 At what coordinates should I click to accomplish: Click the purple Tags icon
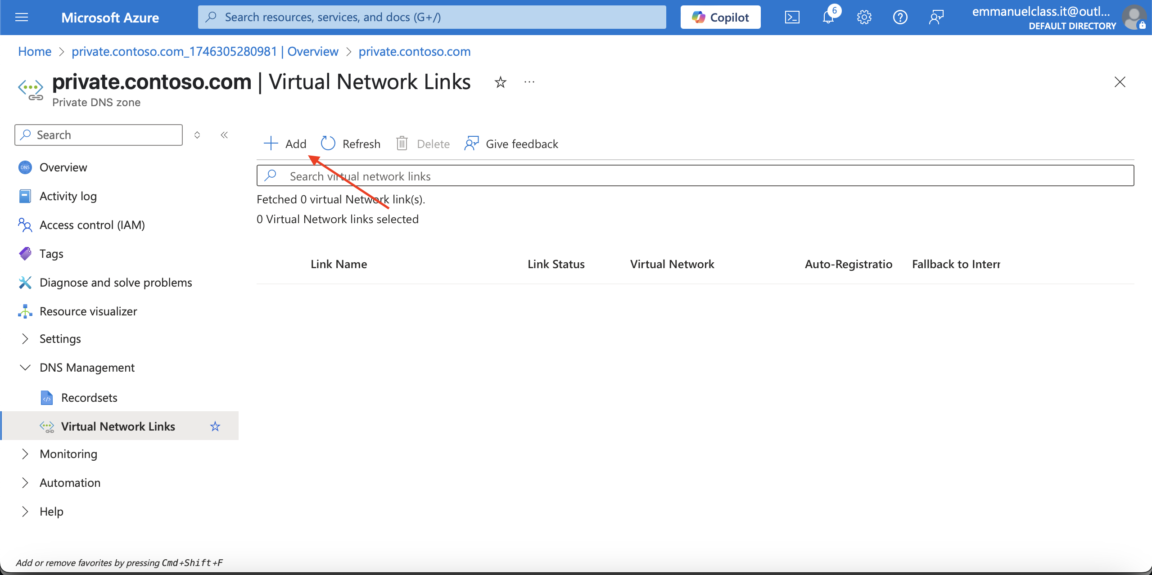tap(25, 254)
